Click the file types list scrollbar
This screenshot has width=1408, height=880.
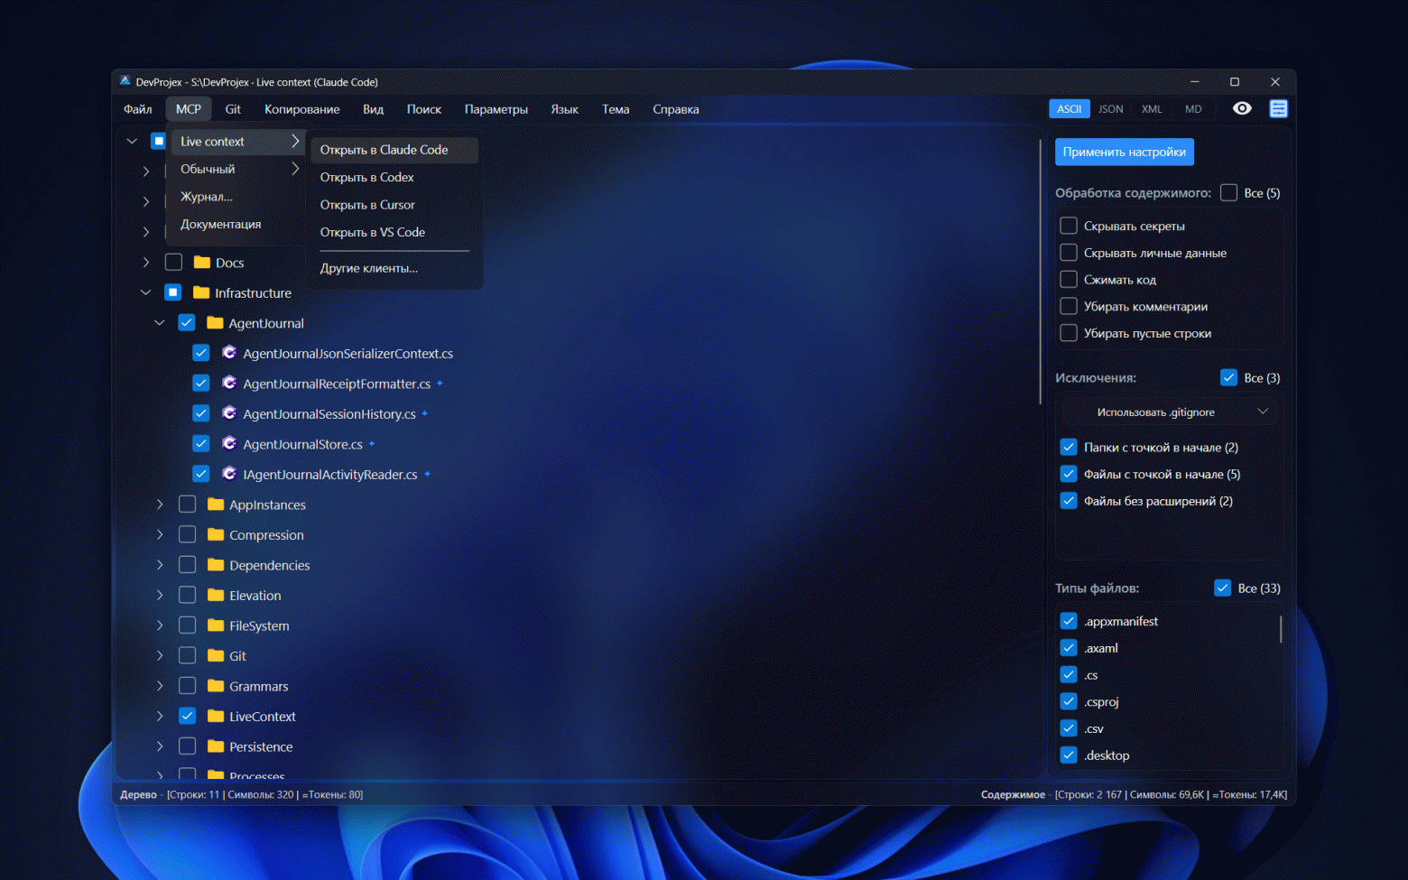tap(1281, 629)
